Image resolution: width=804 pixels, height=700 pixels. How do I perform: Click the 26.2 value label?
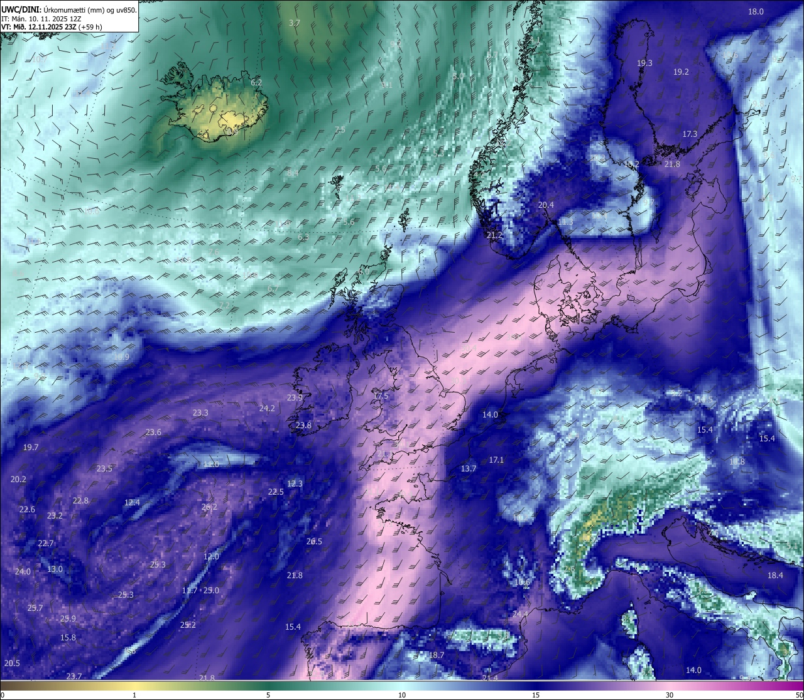coord(209,507)
